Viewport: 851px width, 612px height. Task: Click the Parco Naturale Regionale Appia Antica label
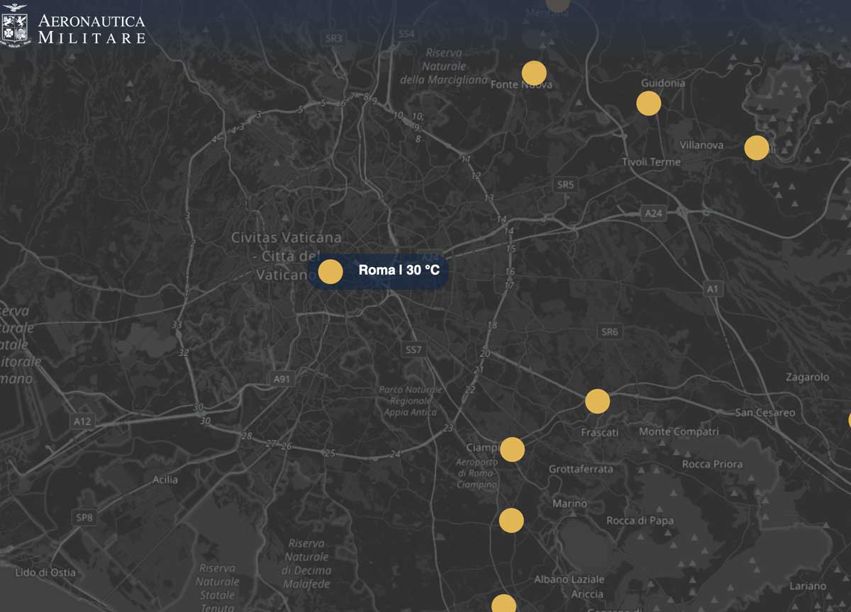point(410,401)
